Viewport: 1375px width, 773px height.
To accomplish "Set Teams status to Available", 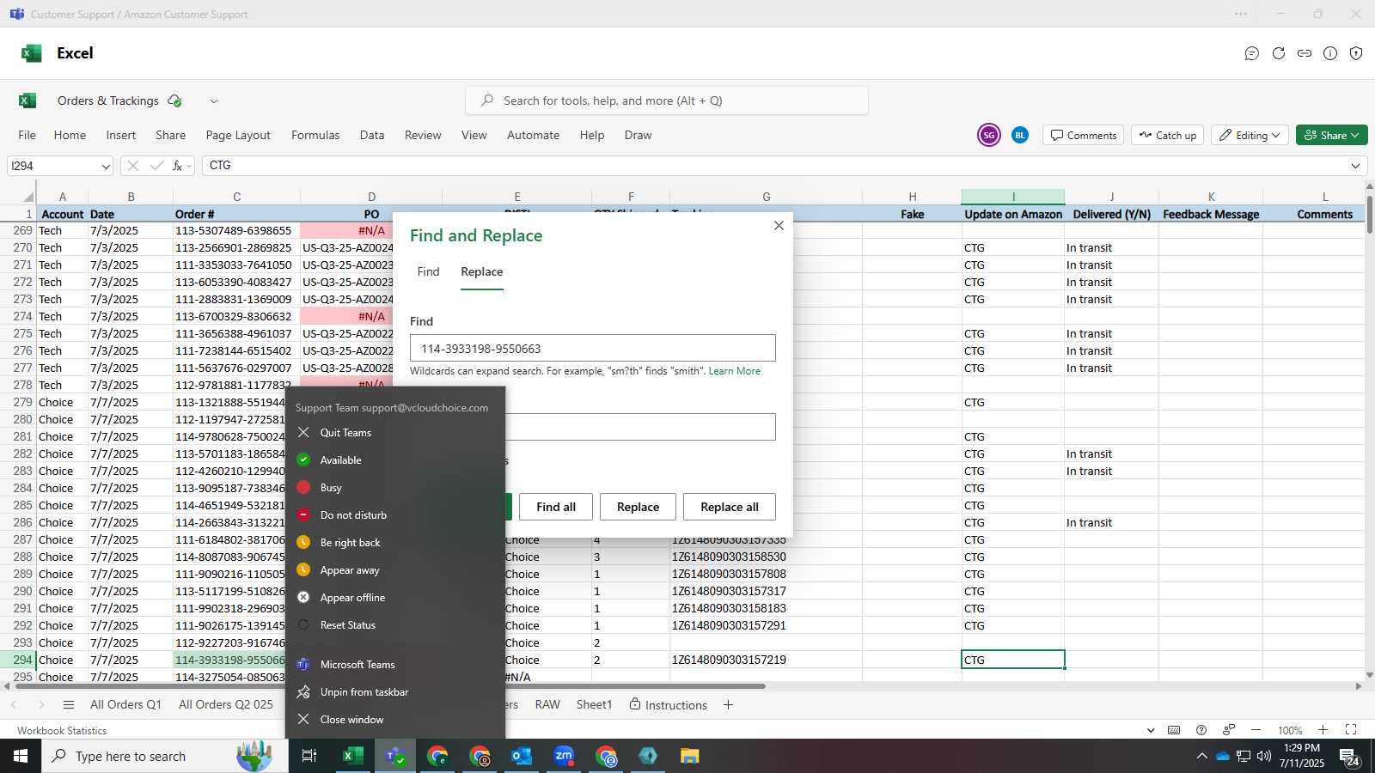I will [395, 460].
